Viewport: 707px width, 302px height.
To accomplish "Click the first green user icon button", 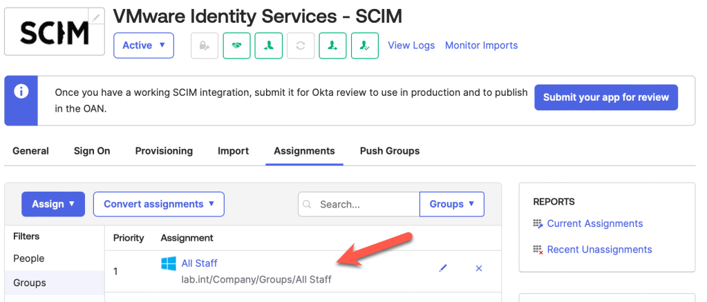I will coord(269,46).
